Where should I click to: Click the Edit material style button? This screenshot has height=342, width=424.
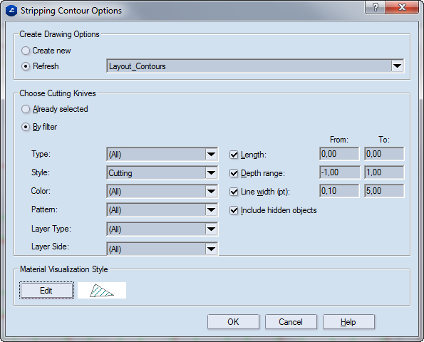coord(46,291)
